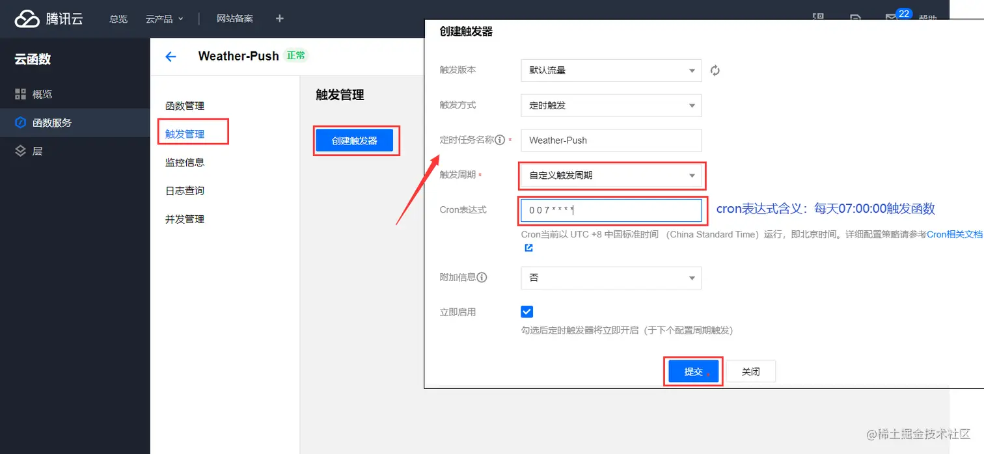Open the 并发管理 tab

click(x=185, y=219)
